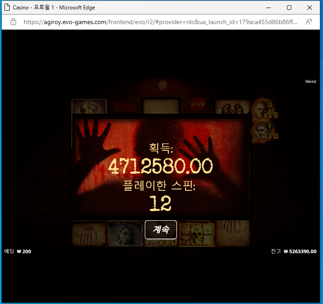The width and height of the screenshot is (323, 304).
Task: Click the Read aloud icon in address bar
Action: pos(309,22)
